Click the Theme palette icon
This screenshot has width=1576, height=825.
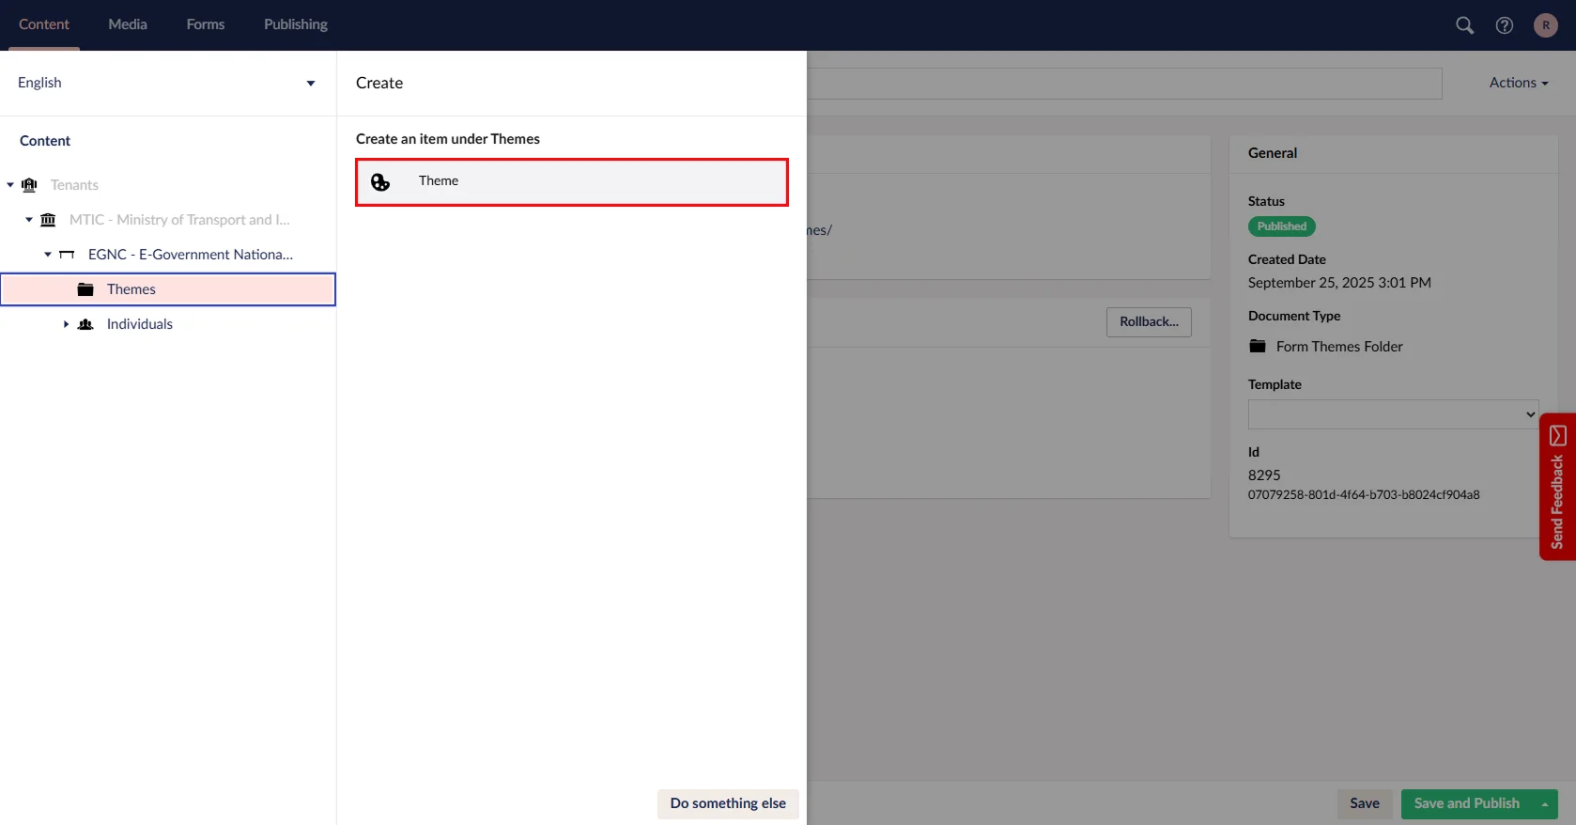point(380,182)
